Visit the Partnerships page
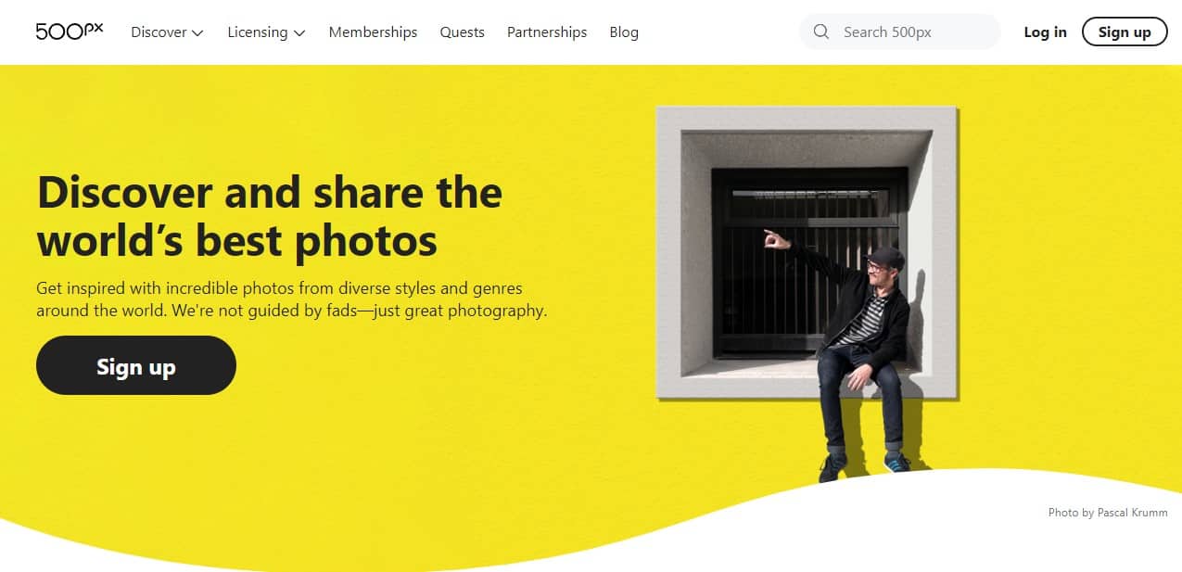Viewport: 1182px width, 572px height. tap(547, 32)
